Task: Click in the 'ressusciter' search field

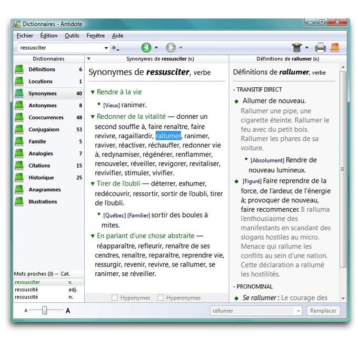Action: tap(61, 48)
